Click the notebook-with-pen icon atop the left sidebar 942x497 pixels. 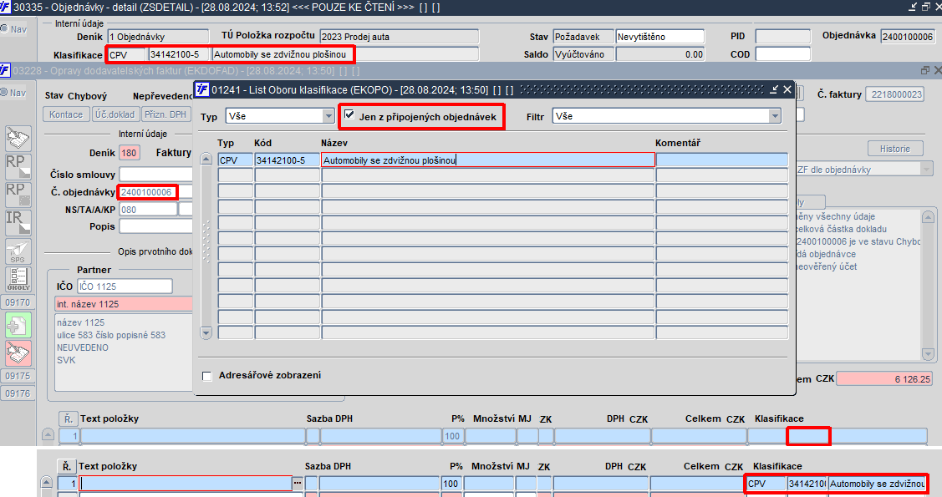(x=18, y=139)
